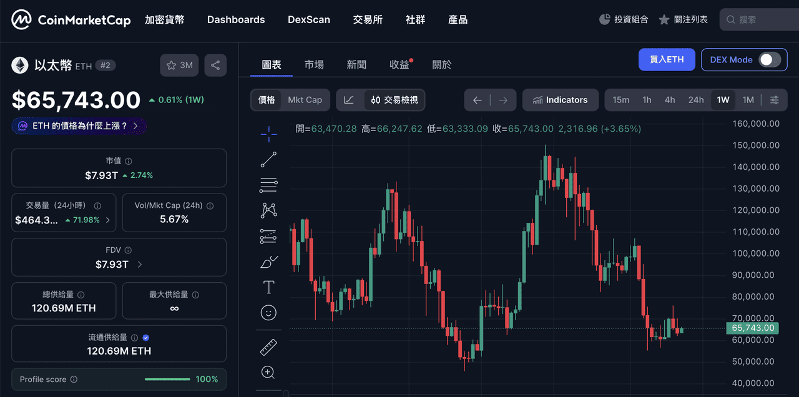Click the 買入ETH button
799x397 pixels.
point(667,60)
